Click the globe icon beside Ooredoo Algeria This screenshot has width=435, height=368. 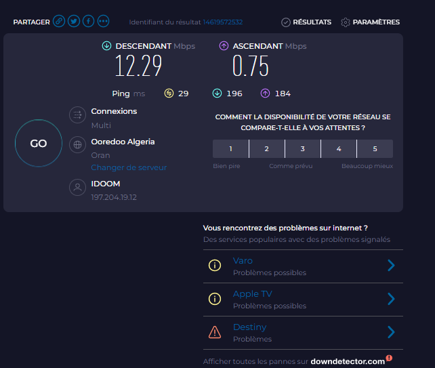(77, 144)
